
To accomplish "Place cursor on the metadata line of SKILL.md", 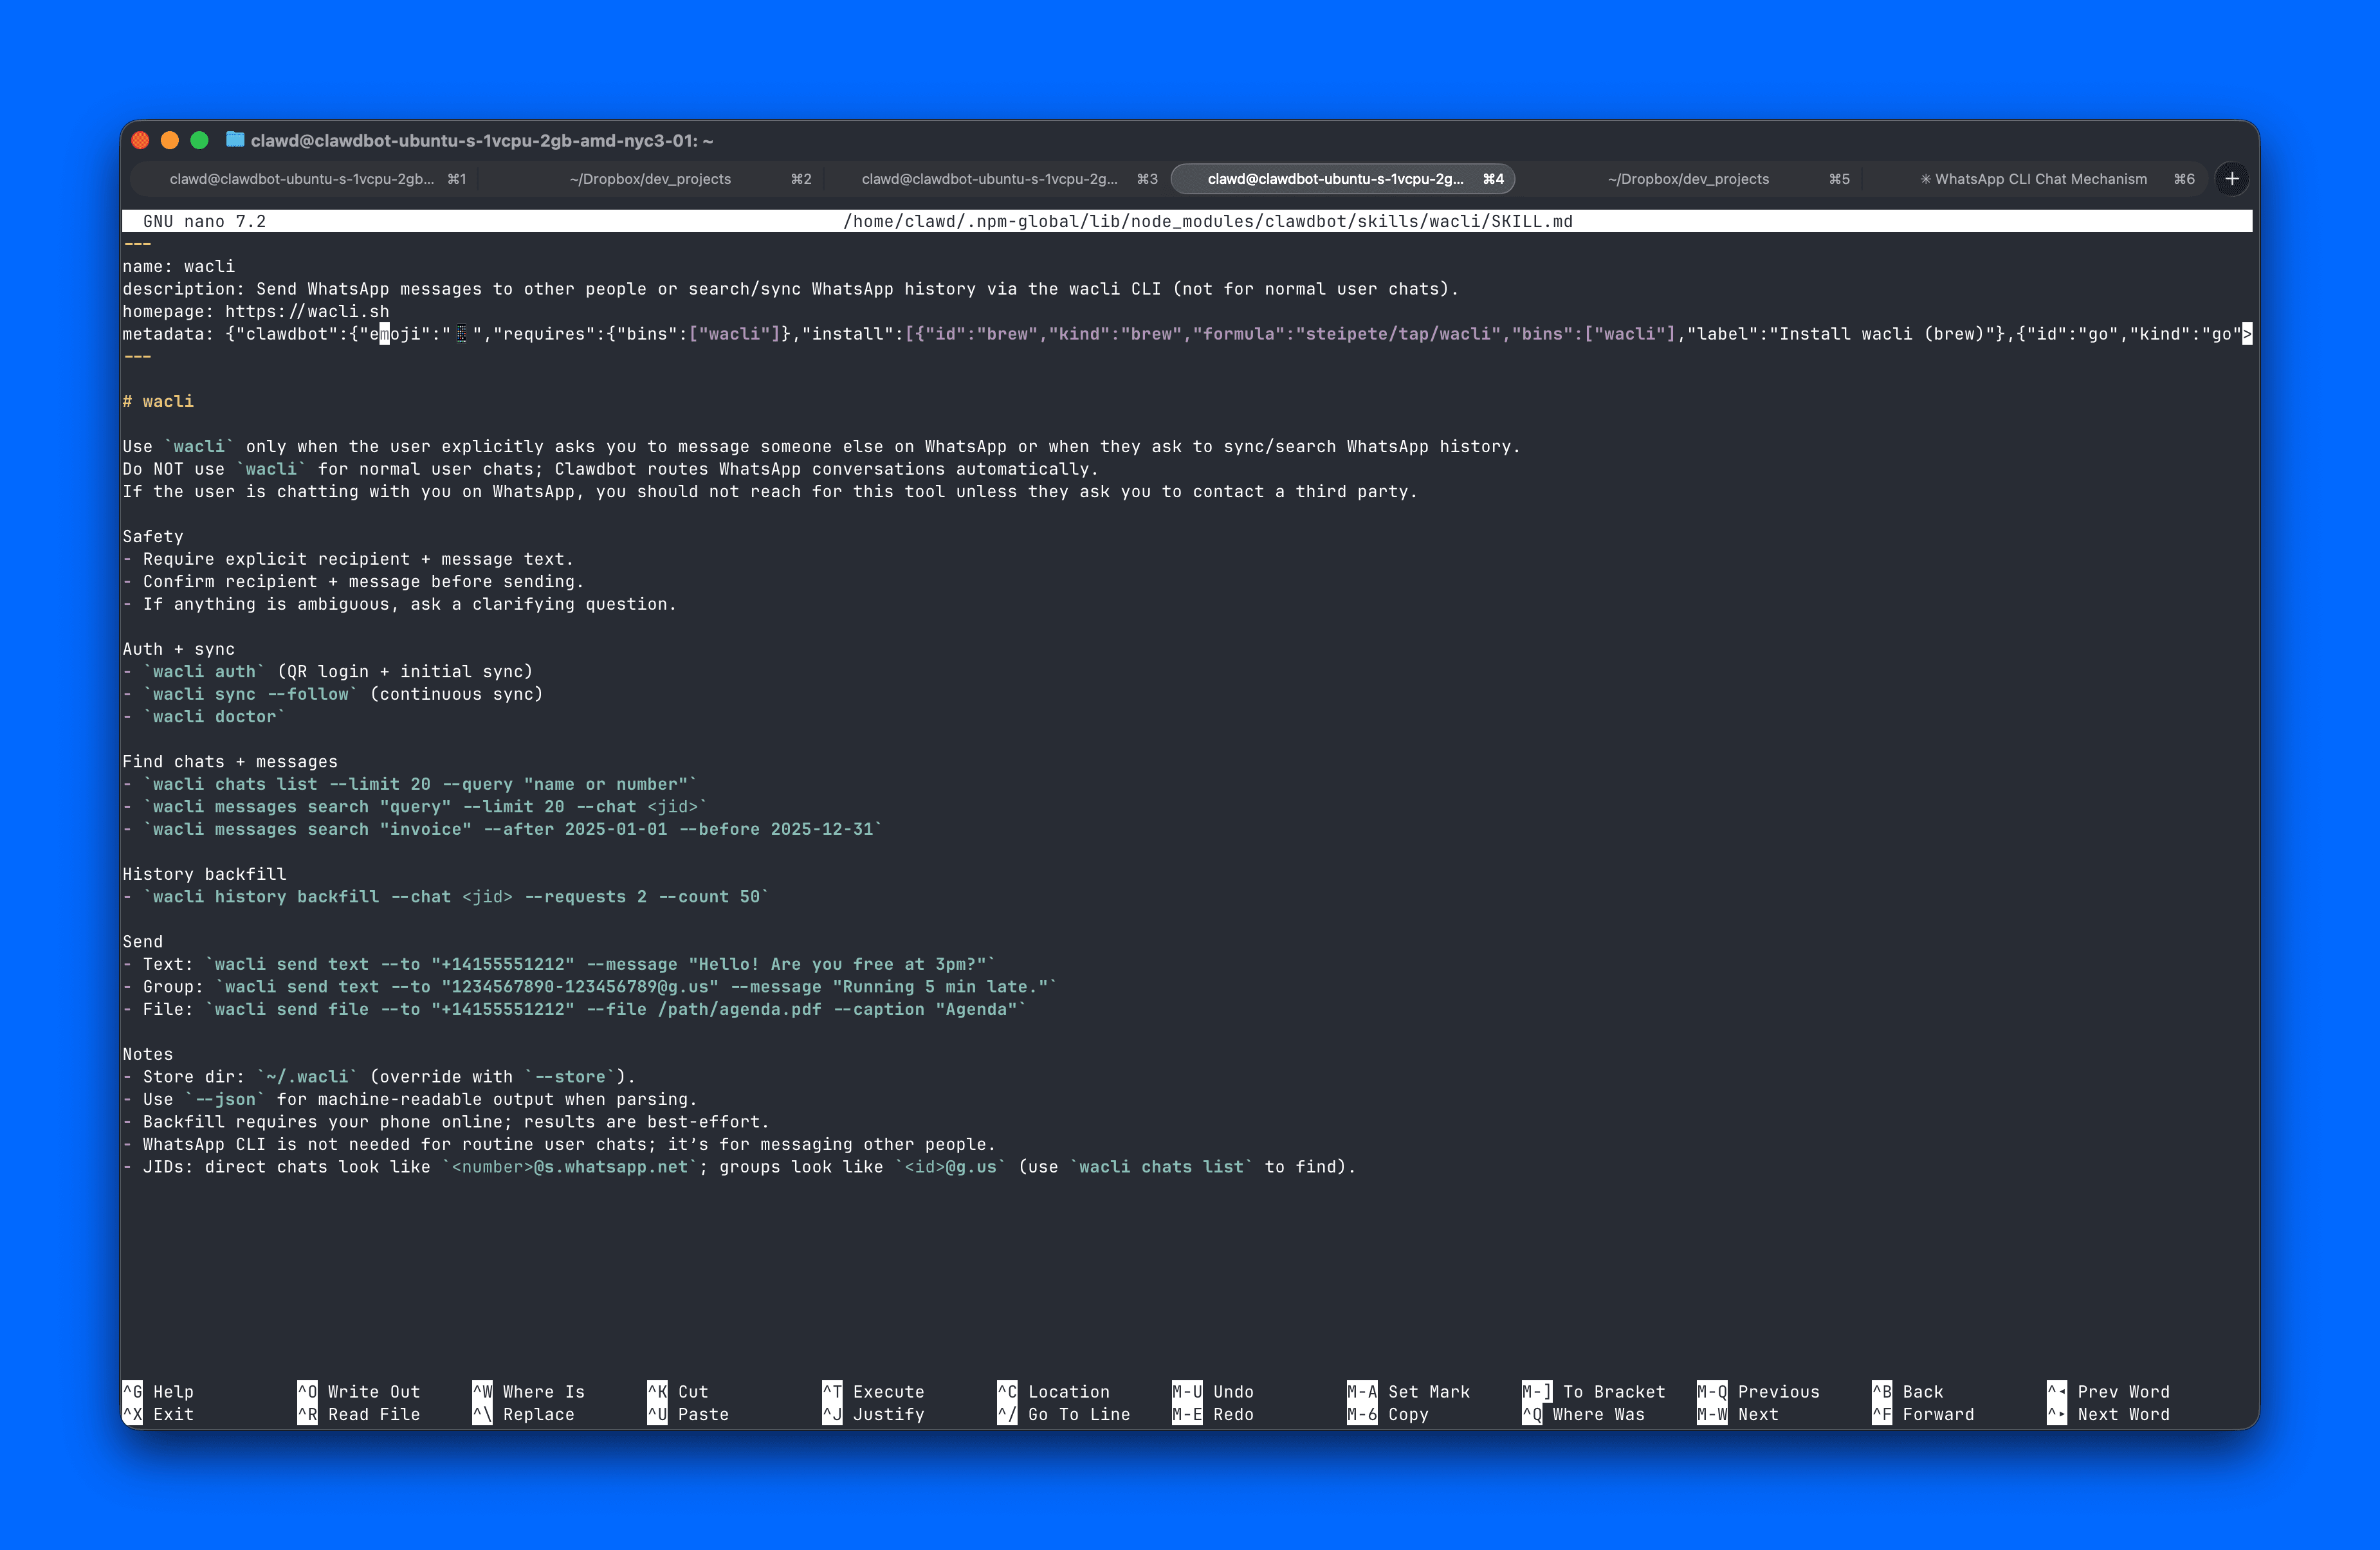I will pyautogui.click(x=700, y=334).
